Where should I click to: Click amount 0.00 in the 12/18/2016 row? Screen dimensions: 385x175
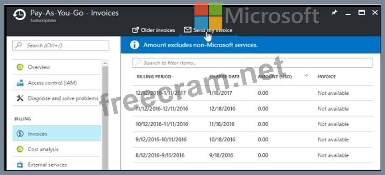tap(263, 109)
